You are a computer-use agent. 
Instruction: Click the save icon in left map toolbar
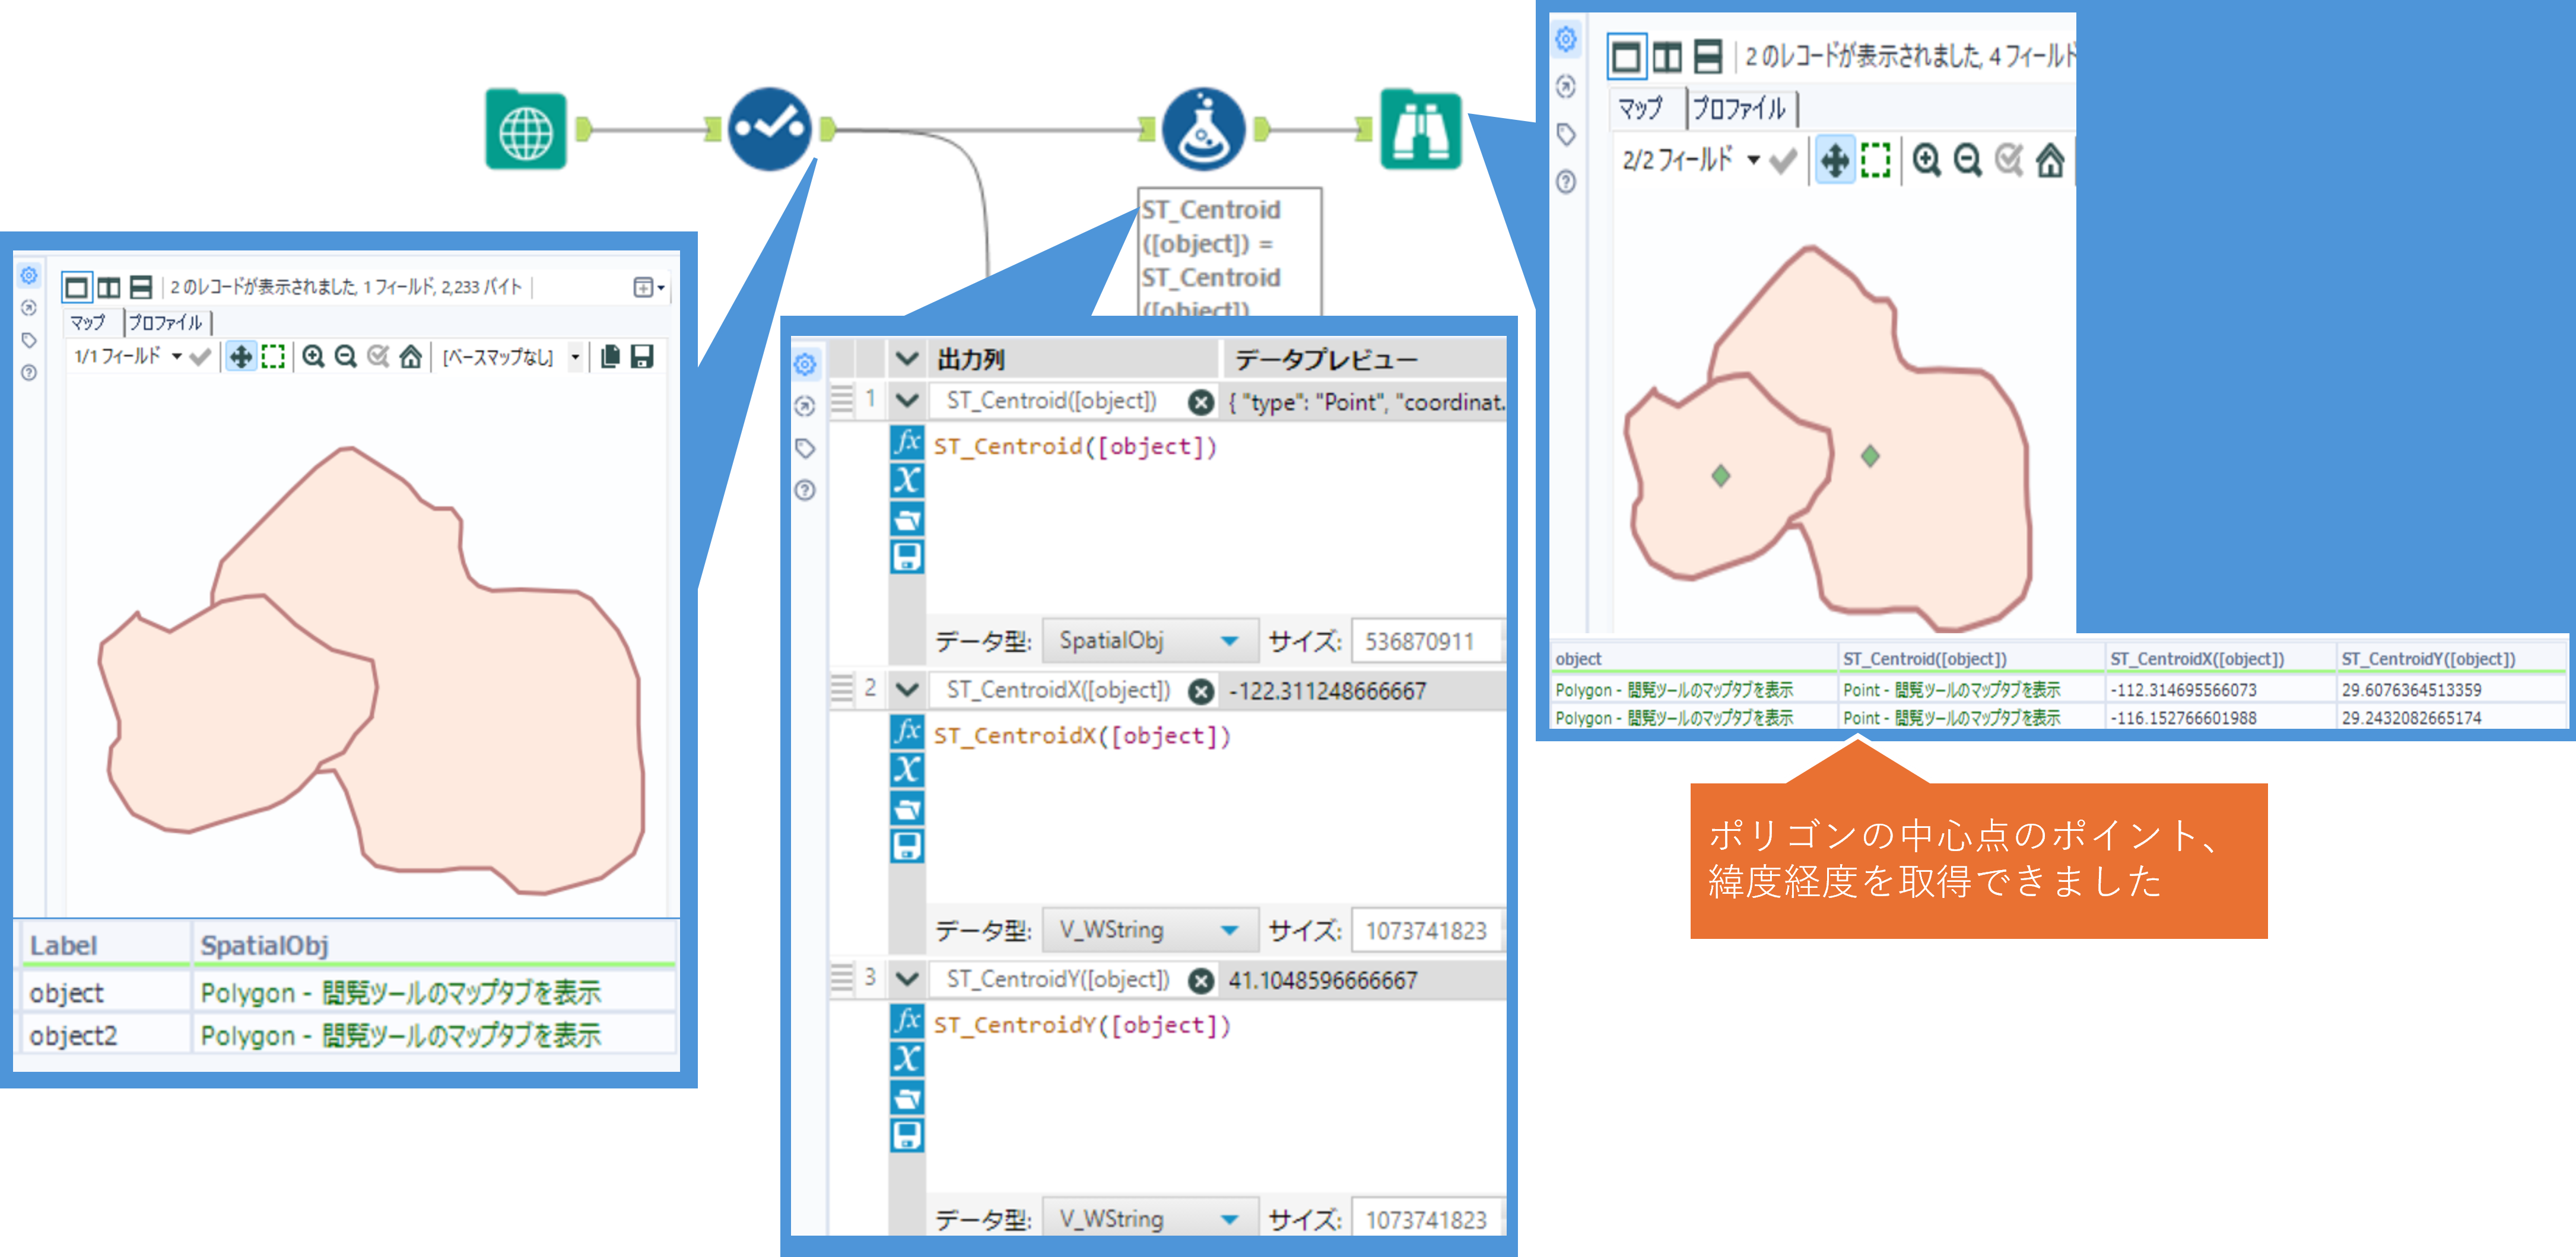[642, 357]
